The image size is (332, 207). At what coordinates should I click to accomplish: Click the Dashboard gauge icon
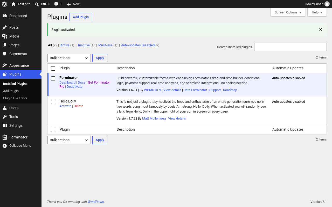tap(5, 16)
